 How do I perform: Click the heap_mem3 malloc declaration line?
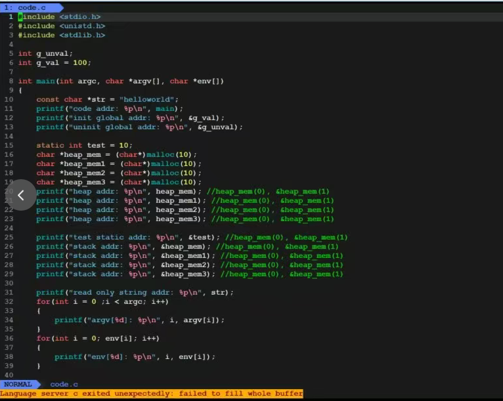[119, 182]
